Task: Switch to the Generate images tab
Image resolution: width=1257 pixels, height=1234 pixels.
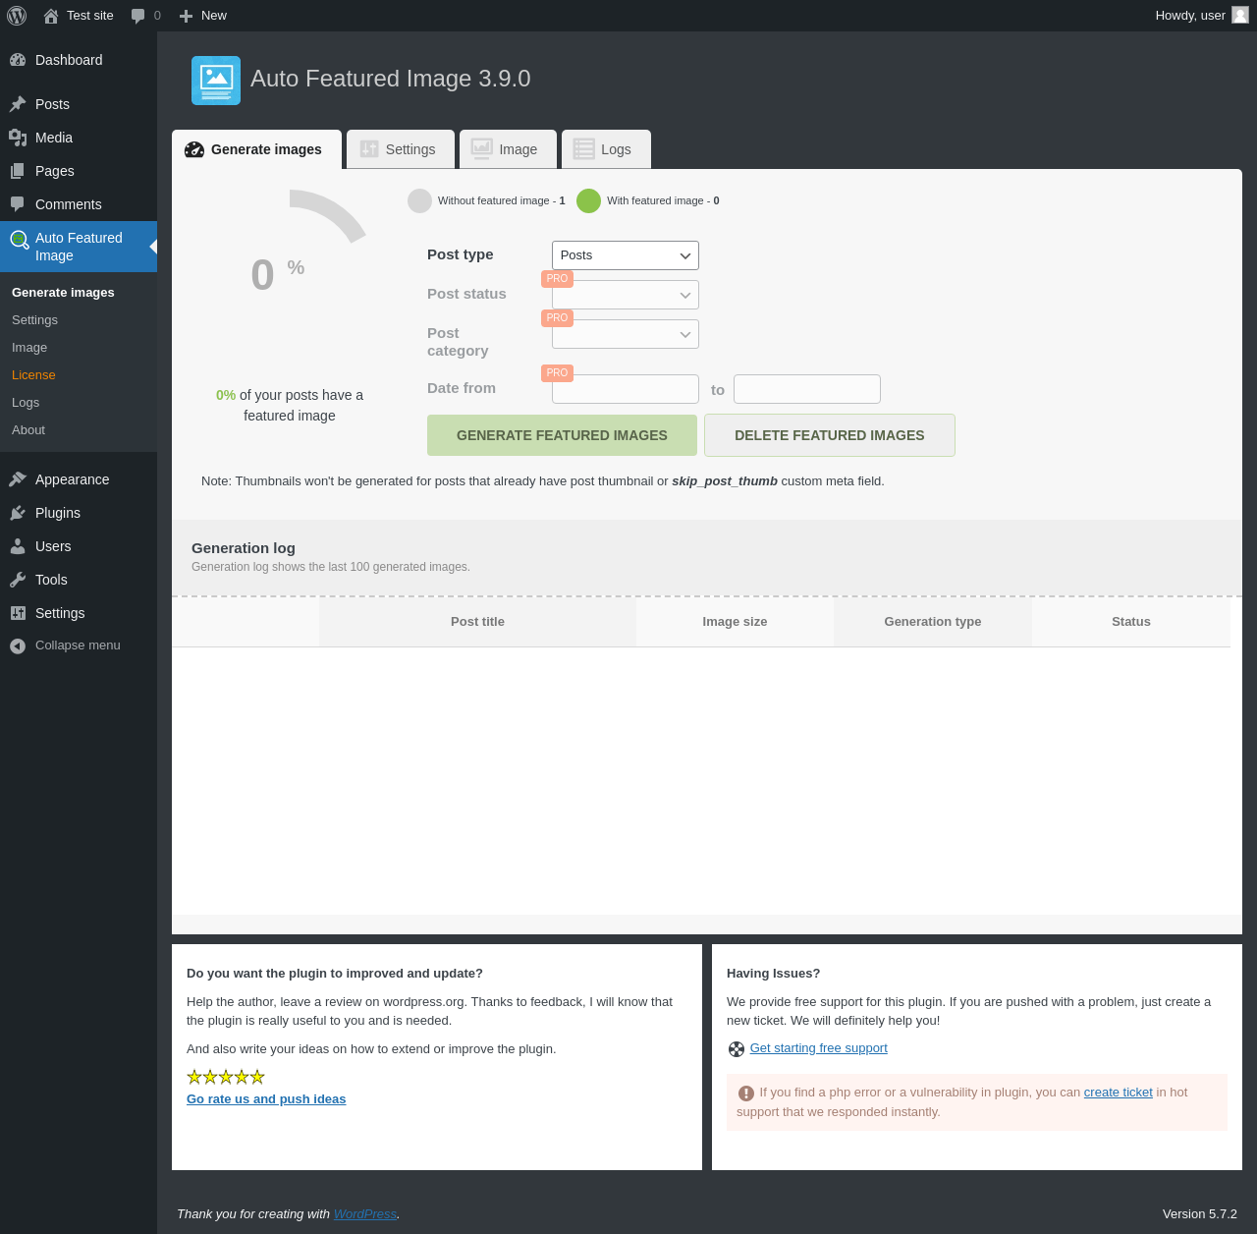Action: point(256,149)
